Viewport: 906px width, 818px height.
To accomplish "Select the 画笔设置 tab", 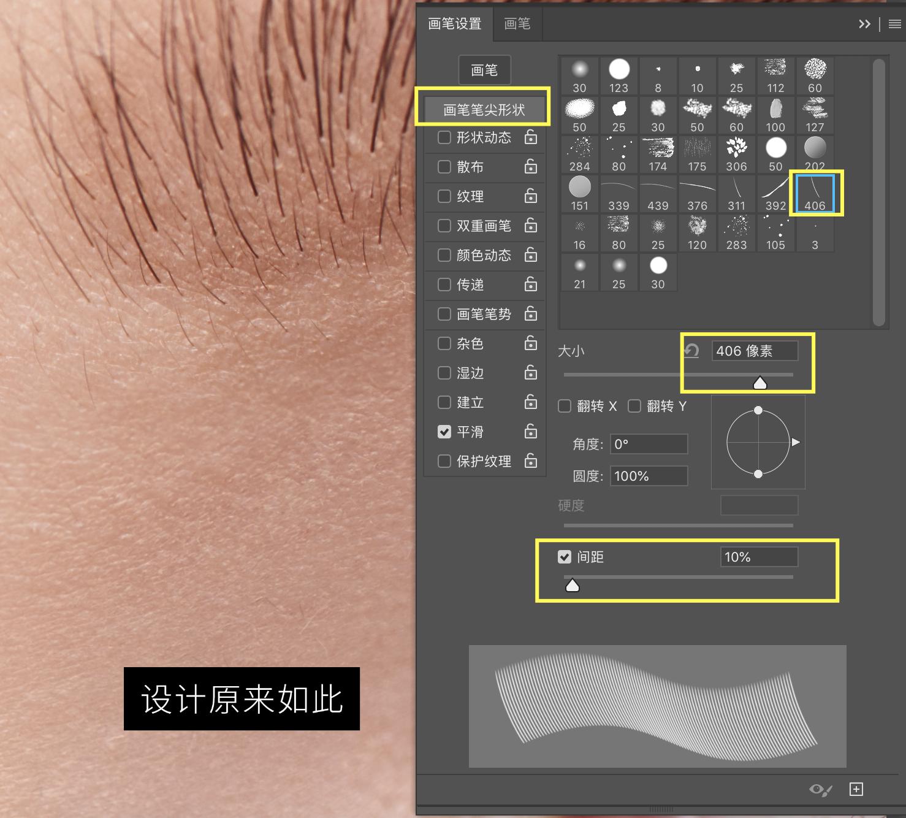I will click(455, 24).
